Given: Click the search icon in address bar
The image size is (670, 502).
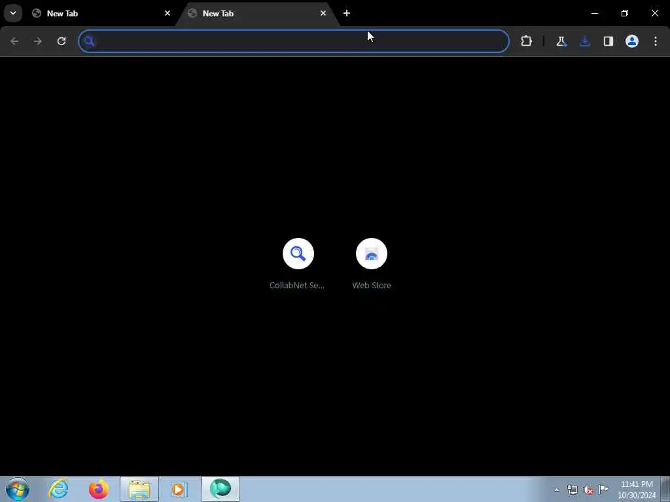Looking at the screenshot, I should coord(89,41).
